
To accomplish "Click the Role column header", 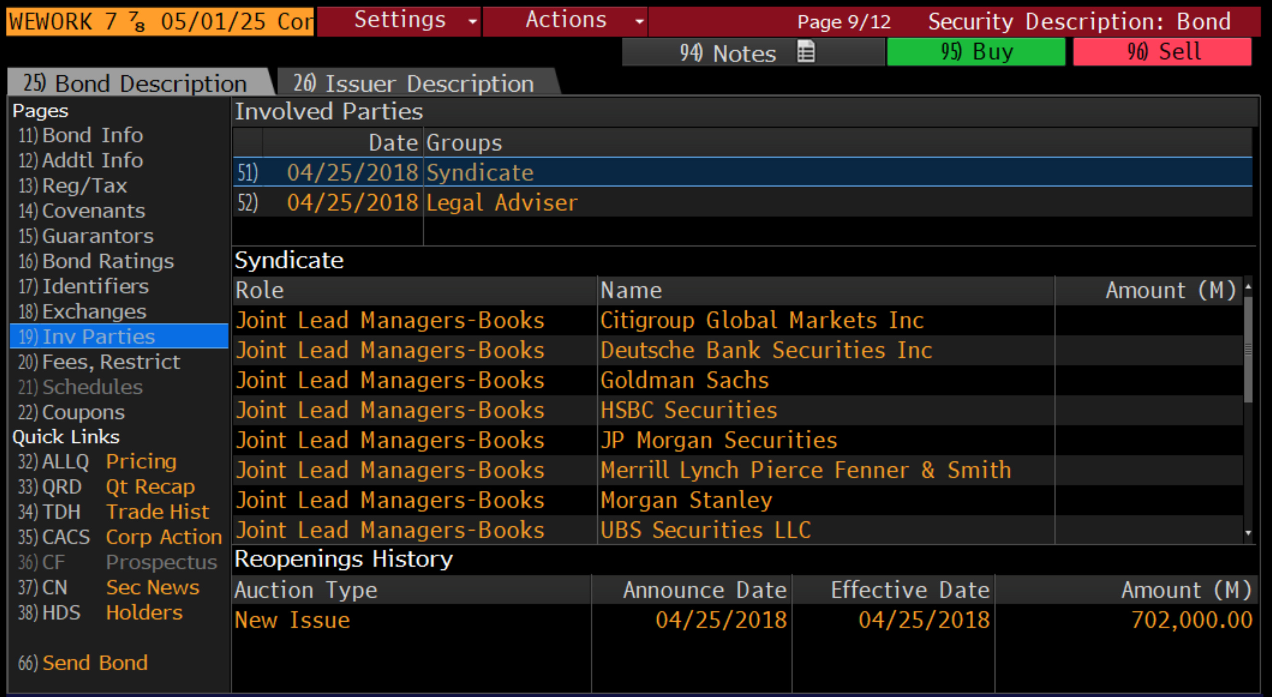I will [415, 290].
